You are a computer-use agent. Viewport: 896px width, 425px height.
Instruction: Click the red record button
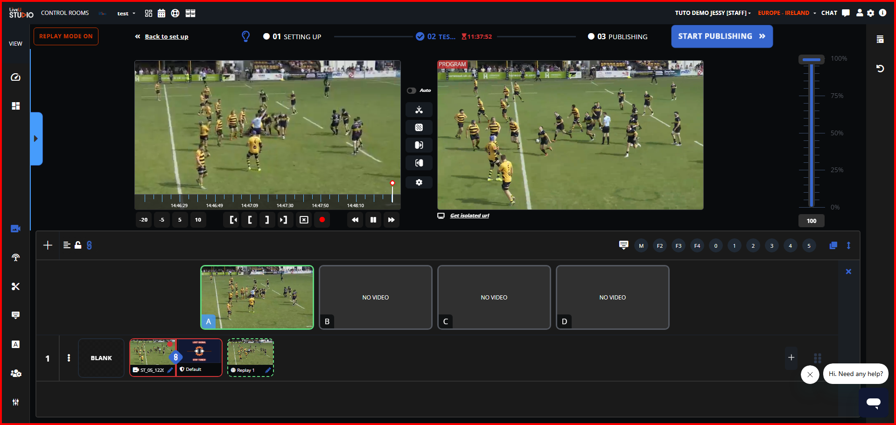[322, 220]
